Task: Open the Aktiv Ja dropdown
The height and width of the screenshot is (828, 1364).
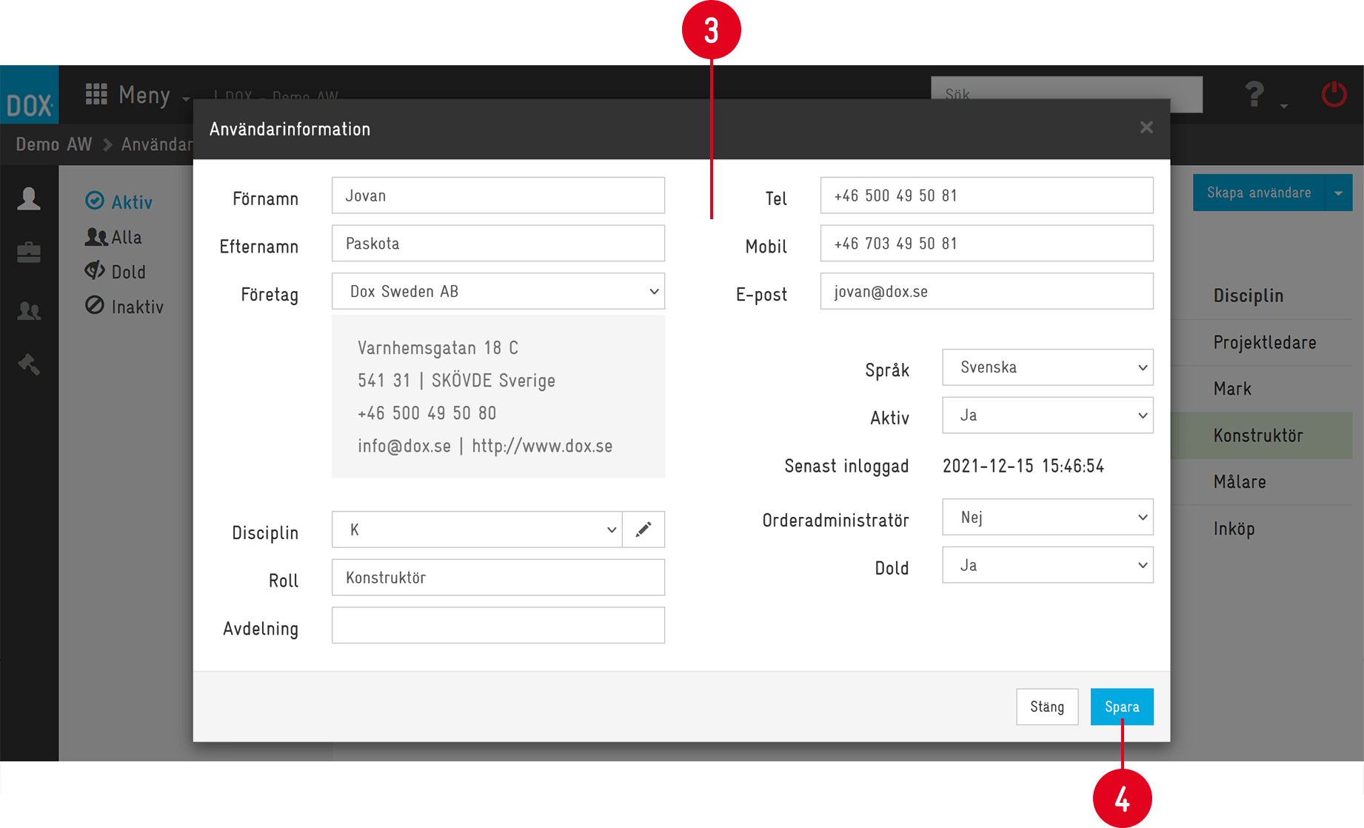Action: [x=1048, y=415]
